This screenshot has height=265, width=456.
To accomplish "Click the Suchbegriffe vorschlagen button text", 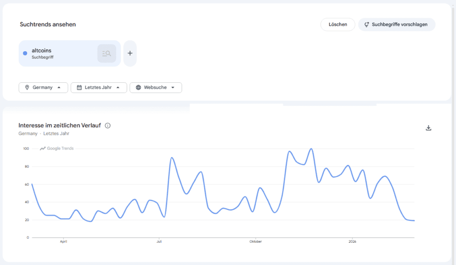I will (399, 24).
